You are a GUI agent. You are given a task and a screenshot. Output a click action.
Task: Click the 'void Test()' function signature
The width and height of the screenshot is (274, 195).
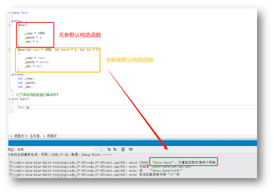[20, 99]
